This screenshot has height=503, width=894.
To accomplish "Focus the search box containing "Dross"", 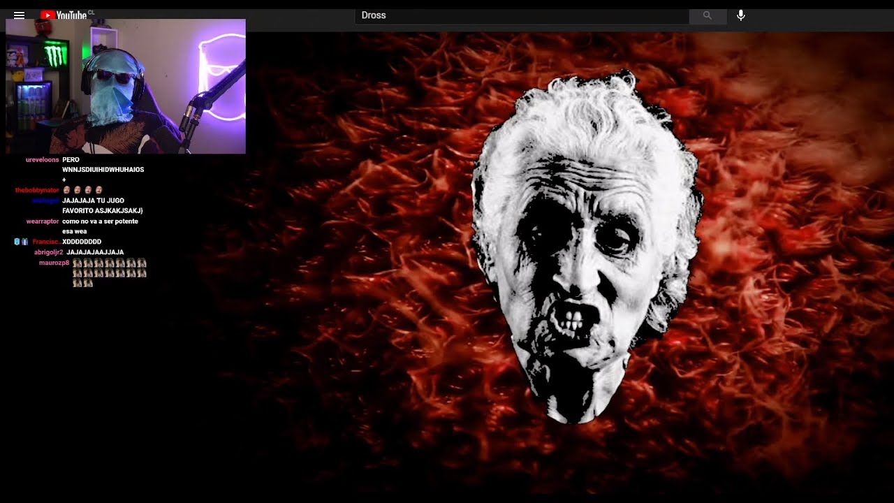I will coord(522,15).
